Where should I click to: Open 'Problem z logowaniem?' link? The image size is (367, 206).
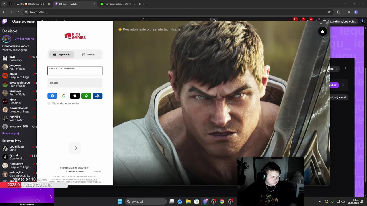click(75, 168)
